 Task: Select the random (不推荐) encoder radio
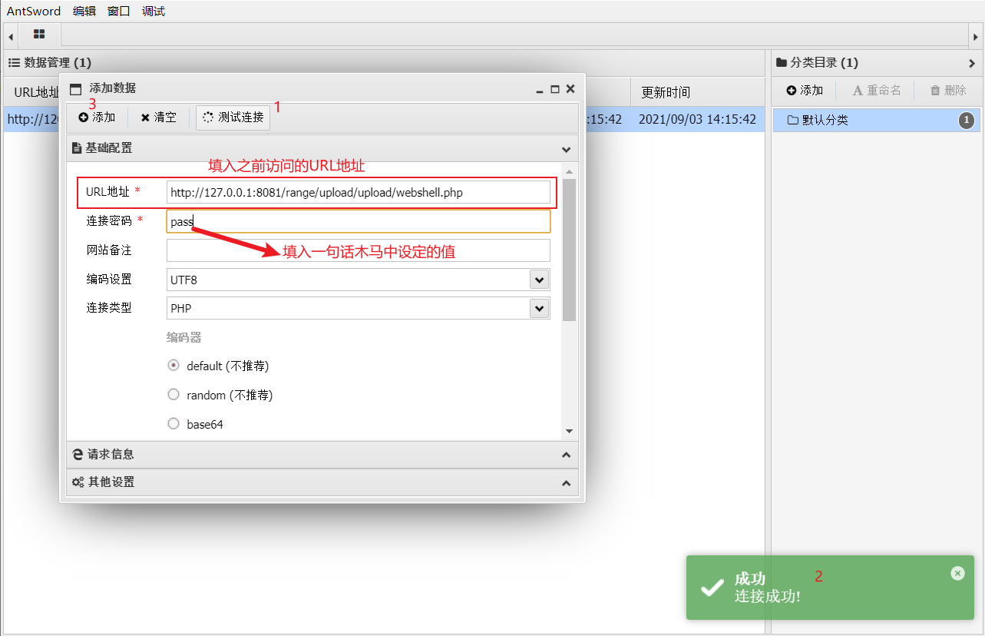pos(174,395)
